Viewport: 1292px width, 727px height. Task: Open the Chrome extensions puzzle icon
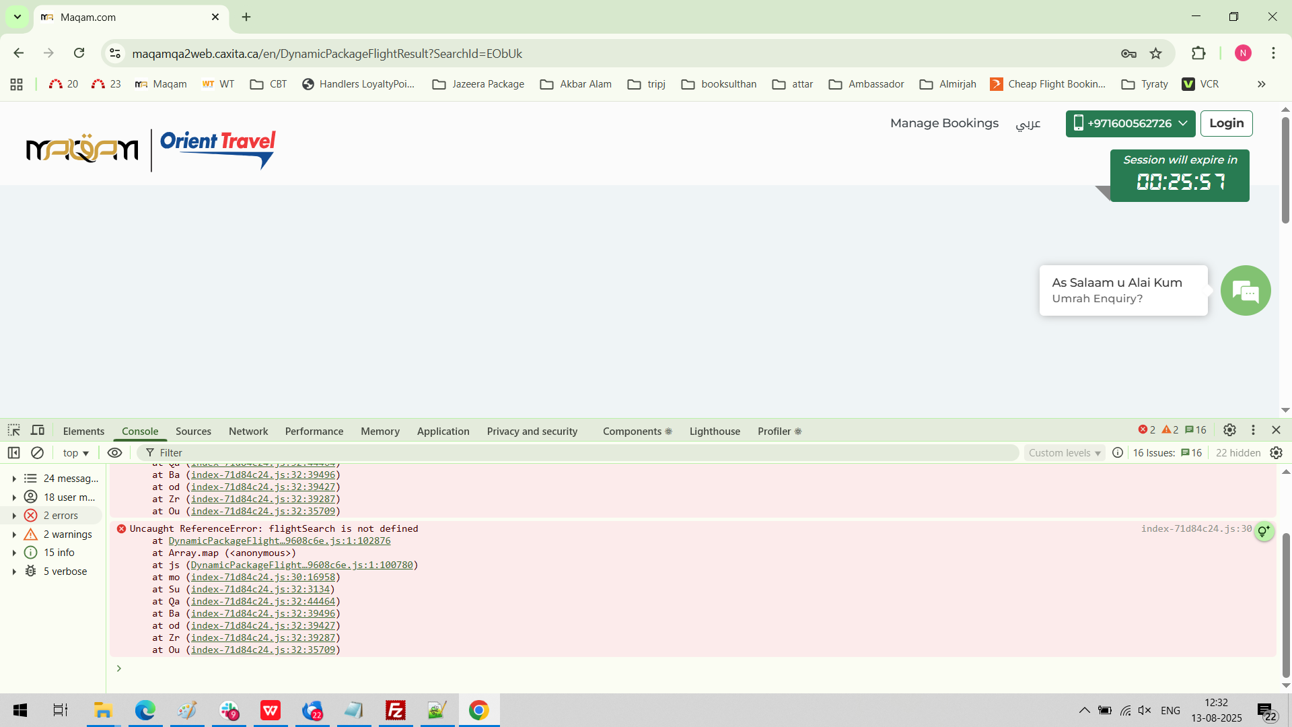click(1198, 54)
